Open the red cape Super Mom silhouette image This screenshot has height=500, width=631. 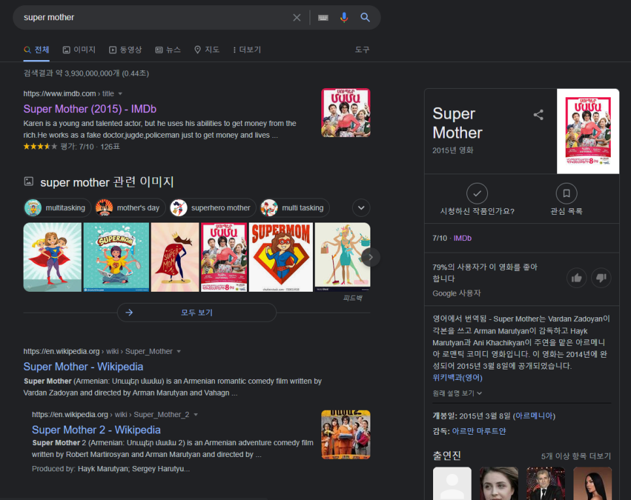pyautogui.click(x=174, y=257)
